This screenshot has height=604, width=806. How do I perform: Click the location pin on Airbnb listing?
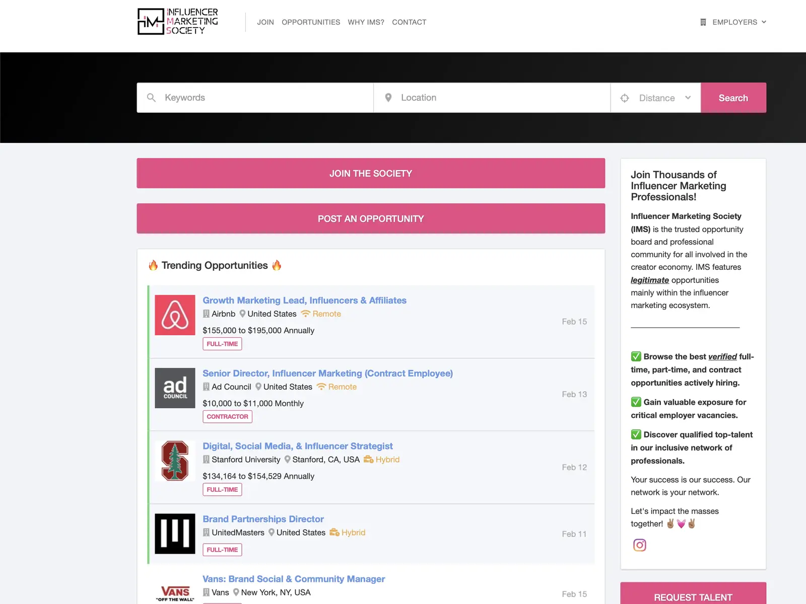242,314
